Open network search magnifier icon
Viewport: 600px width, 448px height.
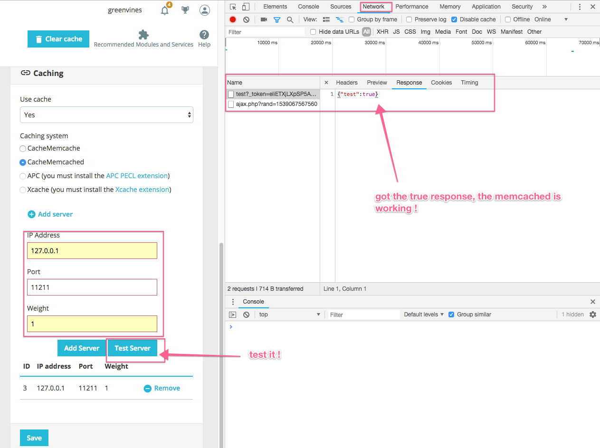(290, 19)
